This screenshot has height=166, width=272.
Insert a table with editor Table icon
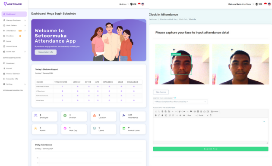point(198,111)
